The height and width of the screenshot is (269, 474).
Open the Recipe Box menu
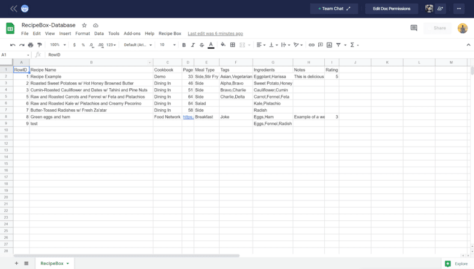pos(170,34)
